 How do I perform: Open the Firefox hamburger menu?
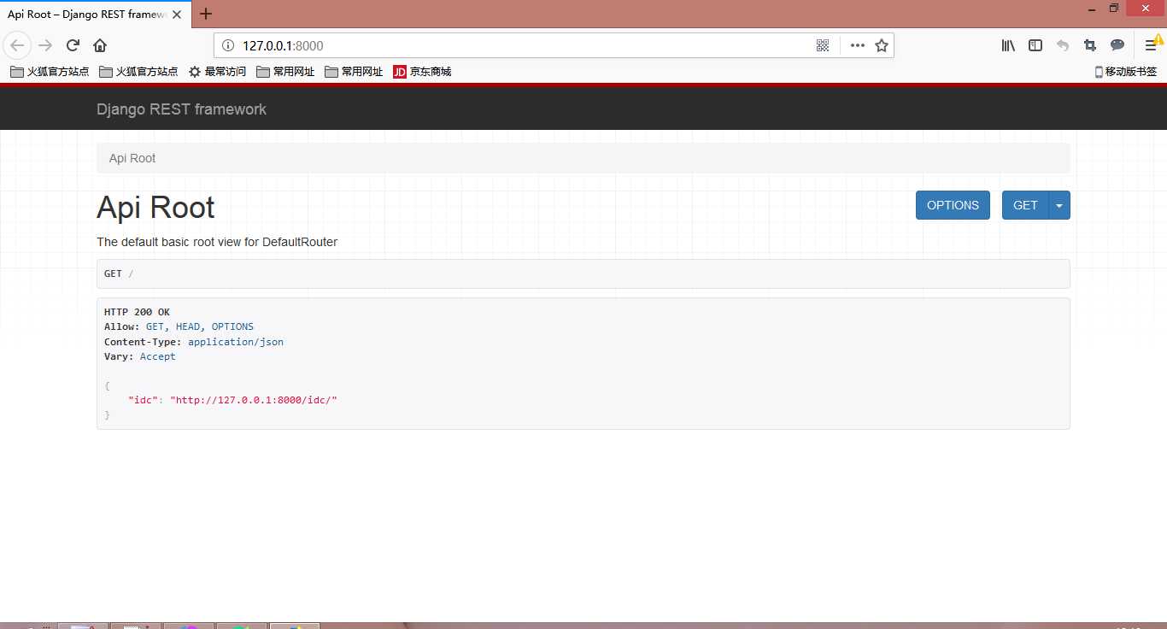pyautogui.click(x=1152, y=45)
